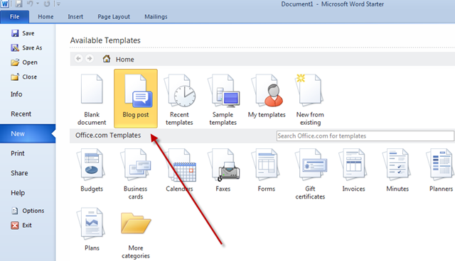Screen dimensions: 455x261
Task: Choose the Blank document template
Action: coord(92,99)
